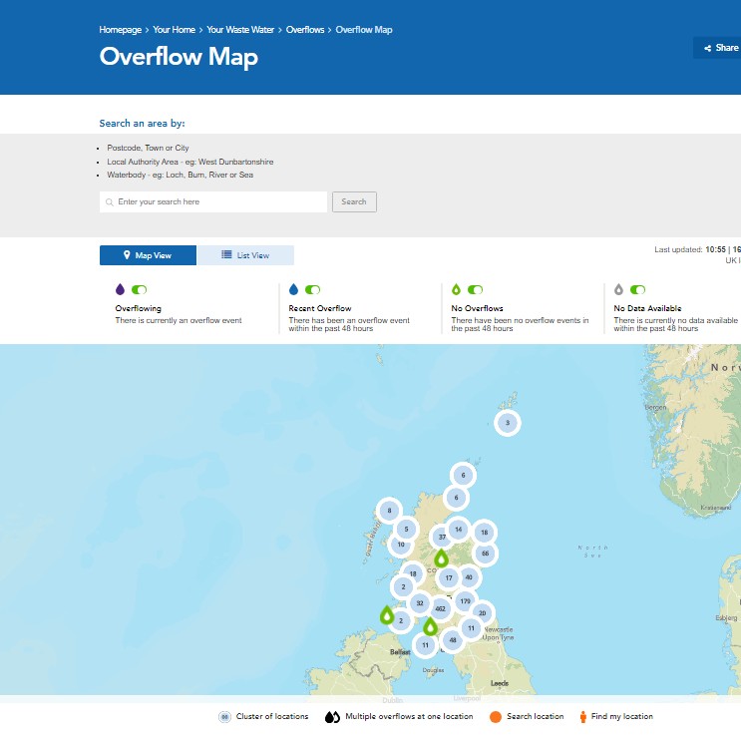Open Overflows breadcrumb link
The width and height of the screenshot is (741, 741).
(x=305, y=30)
